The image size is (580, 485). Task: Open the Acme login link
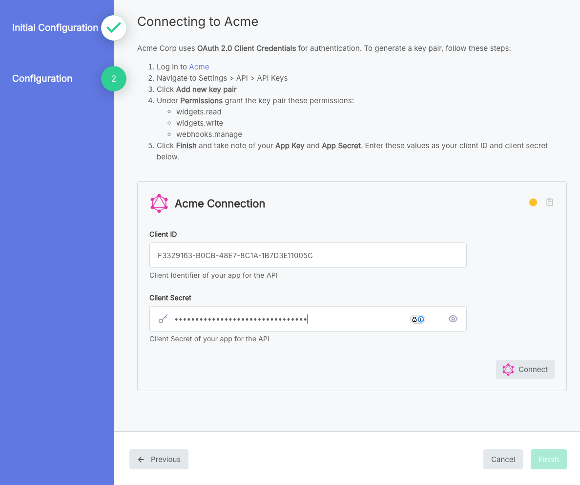[199, 66]
